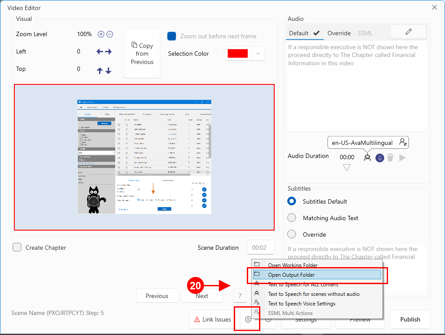Expand the Selection Color dropdown arrow
This screenshot has height=335, width=445.
pos(258,54)
